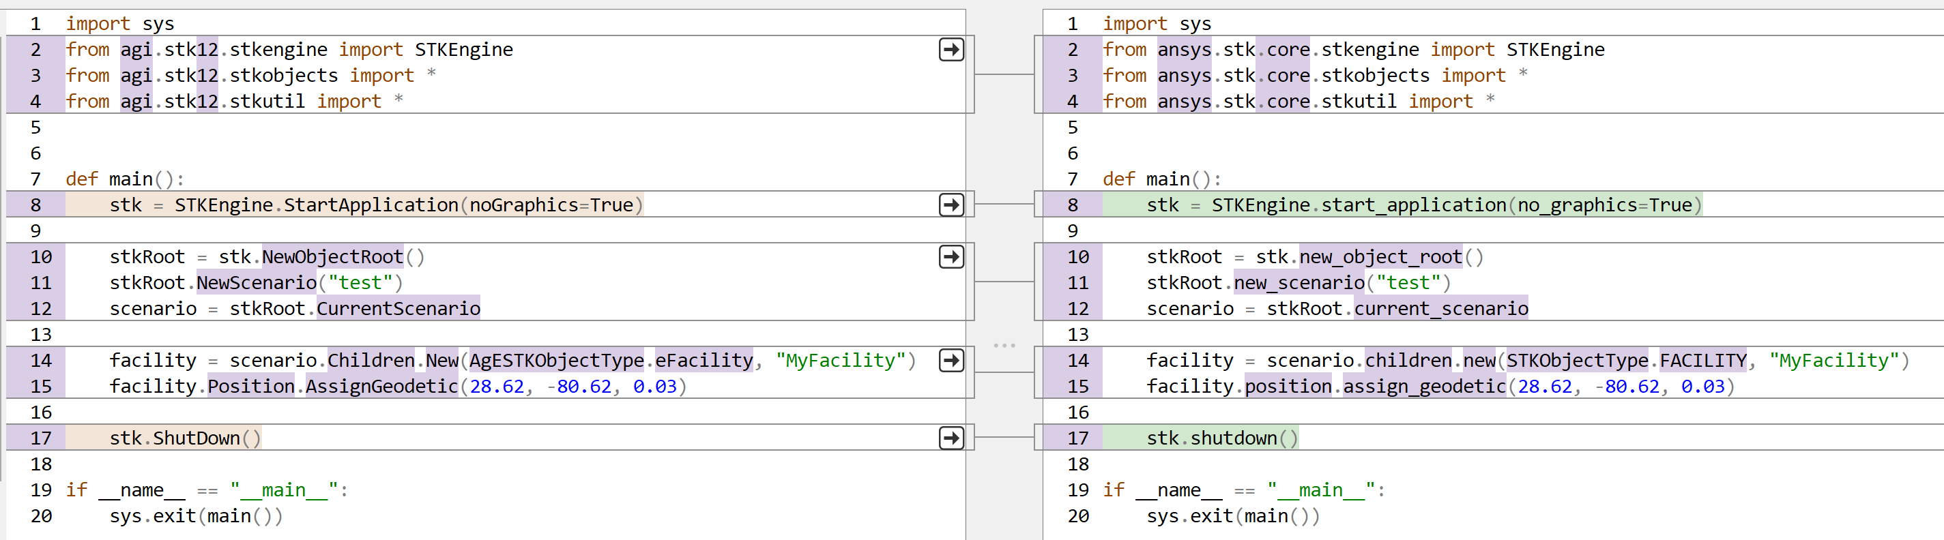Click 'no_graphics' argument in right pane

pos(1577,205)
